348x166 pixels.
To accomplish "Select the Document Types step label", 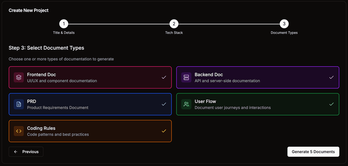I will pos(284,33).
